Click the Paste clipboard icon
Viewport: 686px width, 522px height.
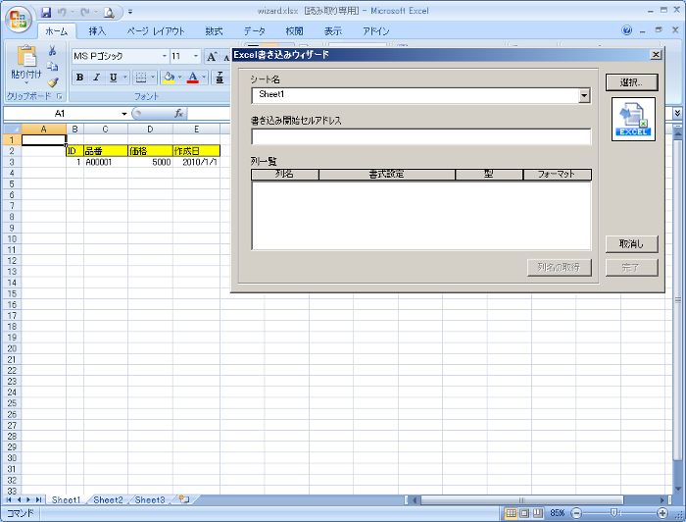coord(26,57)
